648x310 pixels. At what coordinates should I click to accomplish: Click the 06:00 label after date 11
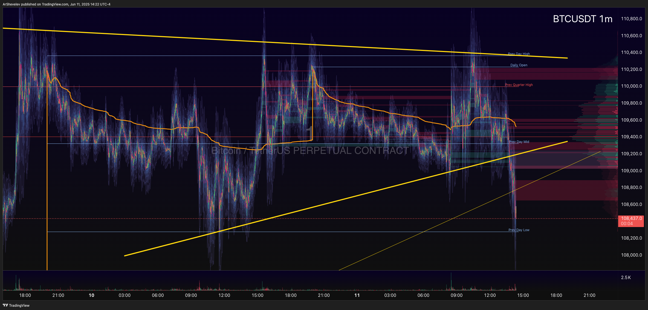423,295
